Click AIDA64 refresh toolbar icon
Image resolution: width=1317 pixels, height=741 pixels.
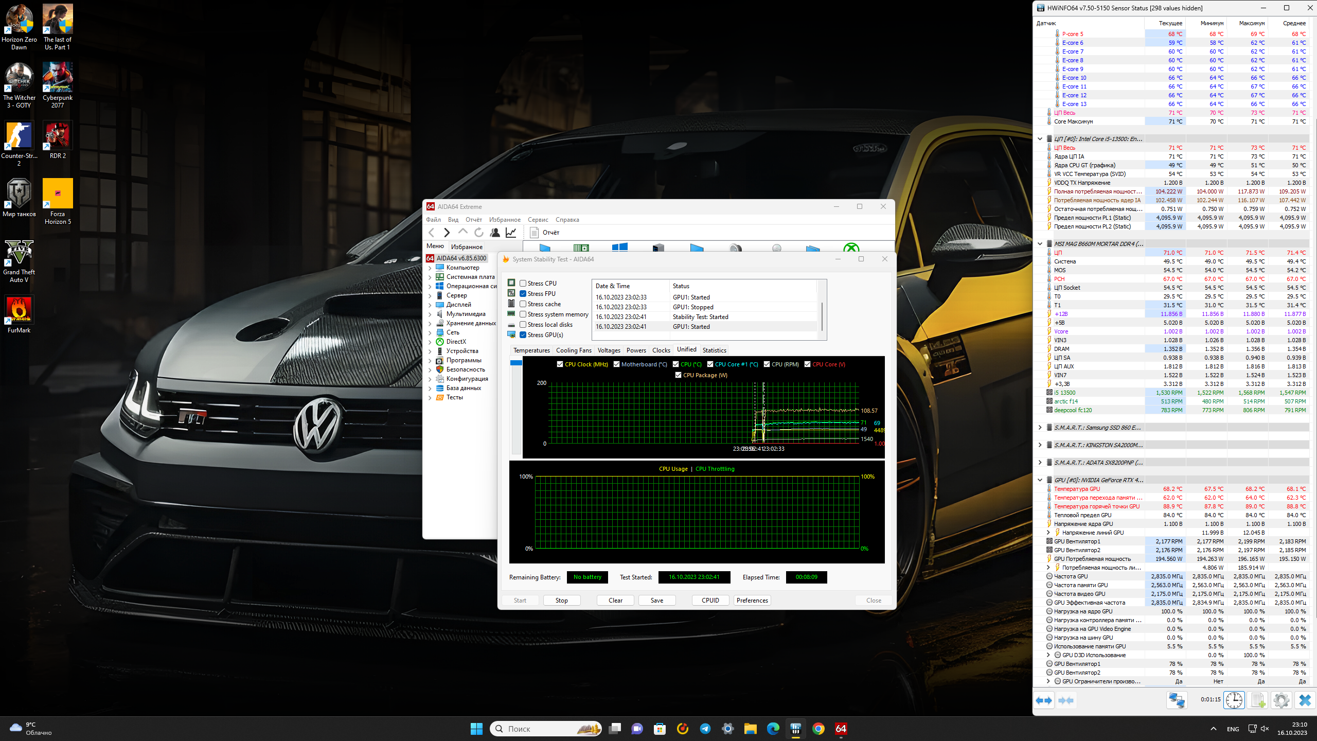click(x=478, y=233)
